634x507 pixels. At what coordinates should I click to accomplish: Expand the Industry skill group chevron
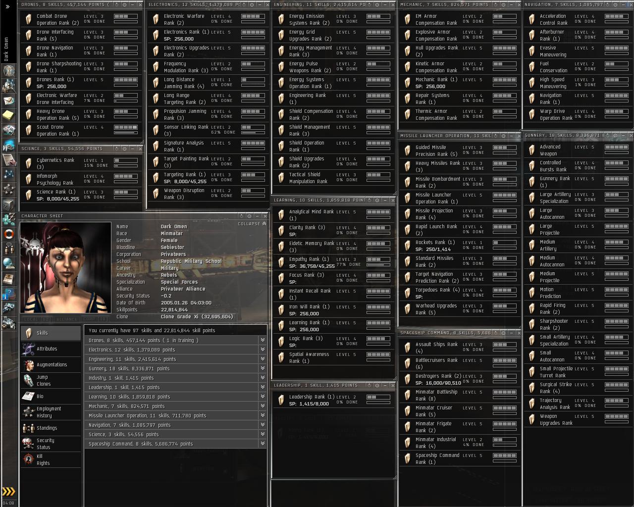tap(263, 378)
